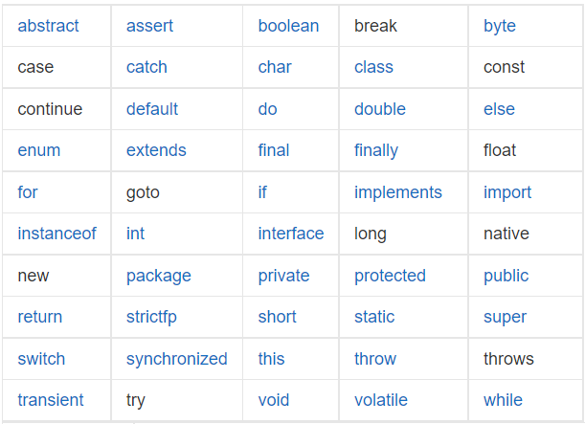Open the double keyword link
585x424 pixels.
click(x=380, y=109)
